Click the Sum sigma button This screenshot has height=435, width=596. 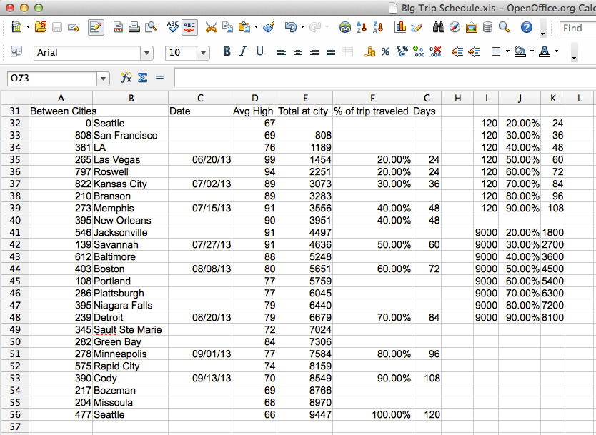(142, 78)
